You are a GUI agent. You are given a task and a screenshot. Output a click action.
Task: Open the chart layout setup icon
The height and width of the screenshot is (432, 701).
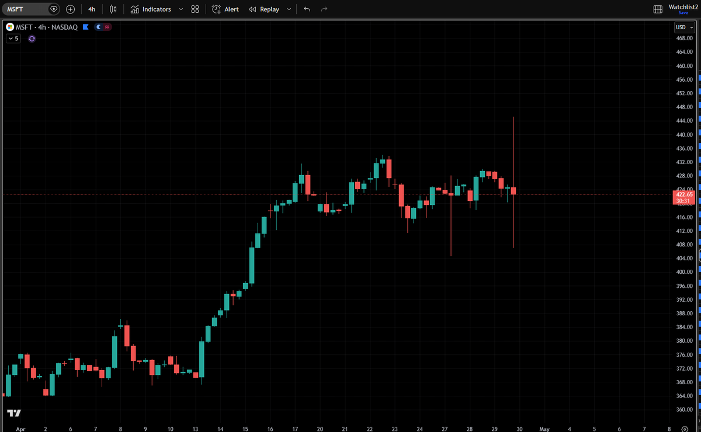point(658,9)
